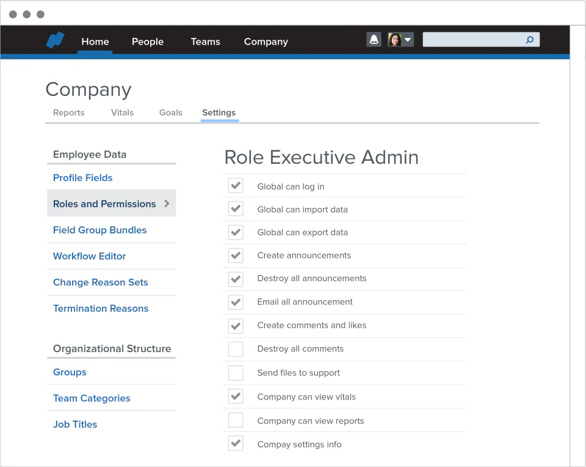Enable Company can view reports
The width and height of the screenshot is (586, 467).
236,420
